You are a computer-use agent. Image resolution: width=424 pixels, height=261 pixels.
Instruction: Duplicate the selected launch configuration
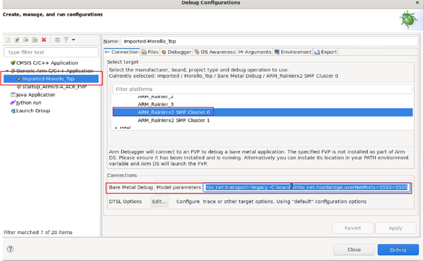35,40
